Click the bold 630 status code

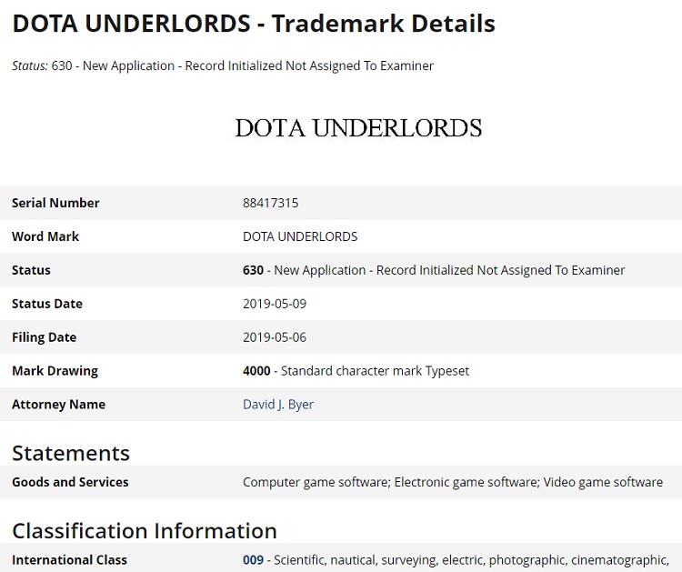point(253,270)
